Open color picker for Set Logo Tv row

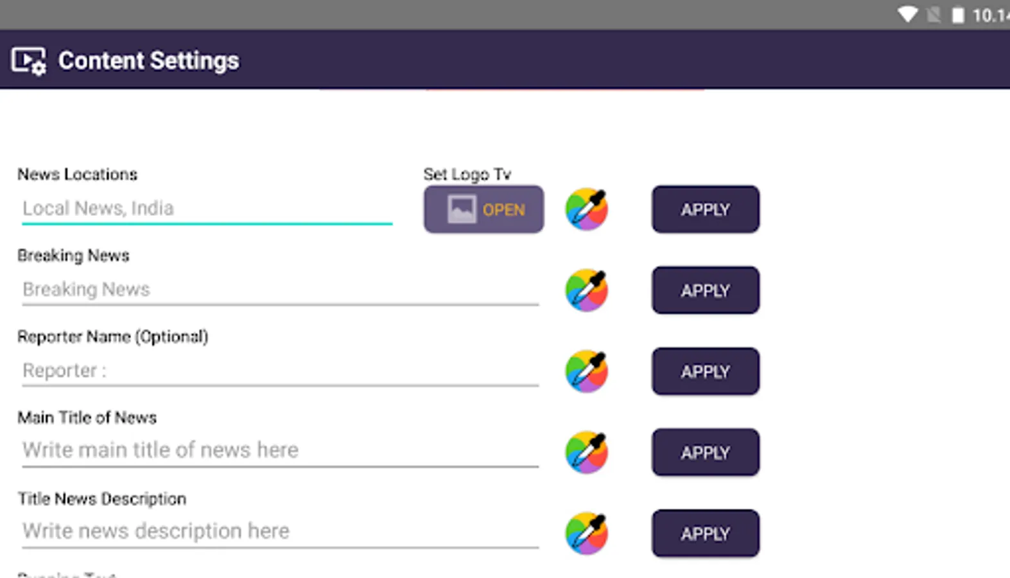[586, 209]
